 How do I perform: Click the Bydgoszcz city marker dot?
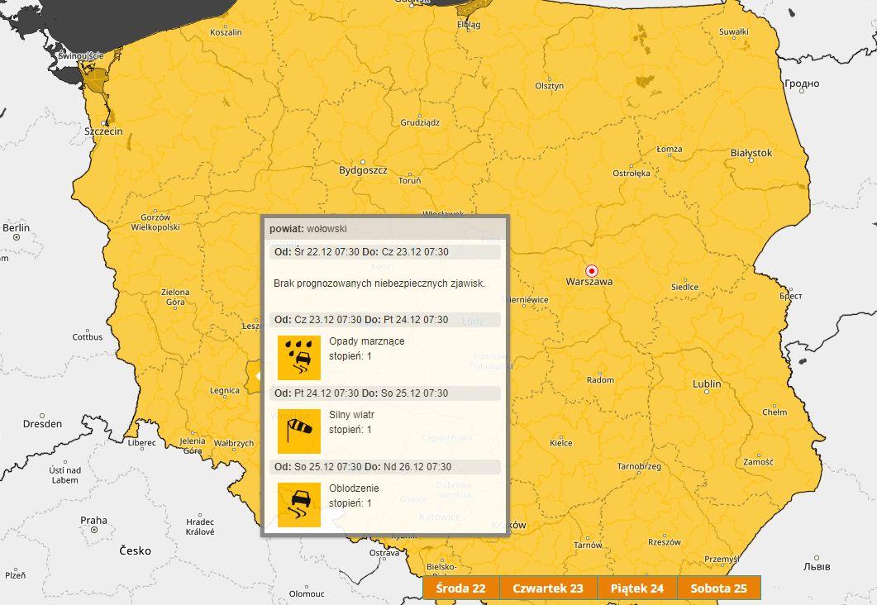pos(362,162)
